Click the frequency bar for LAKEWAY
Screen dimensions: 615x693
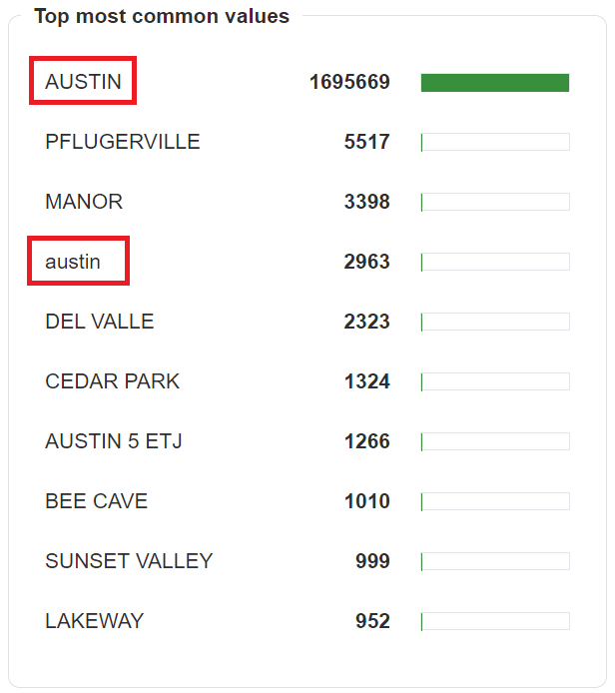pyautogui.click(x=494, y=621)
